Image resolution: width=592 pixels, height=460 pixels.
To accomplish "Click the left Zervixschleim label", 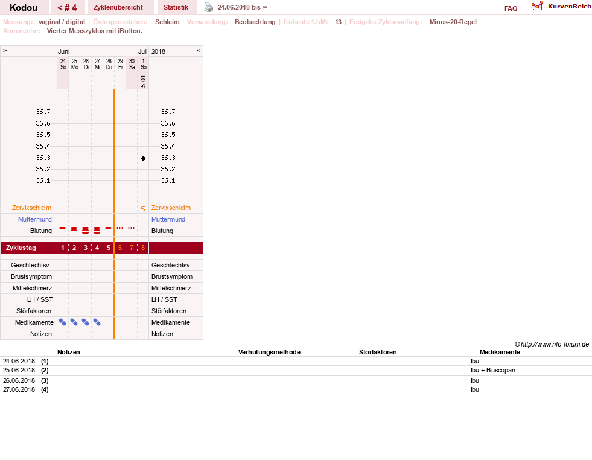I will (x=32, y=208).
